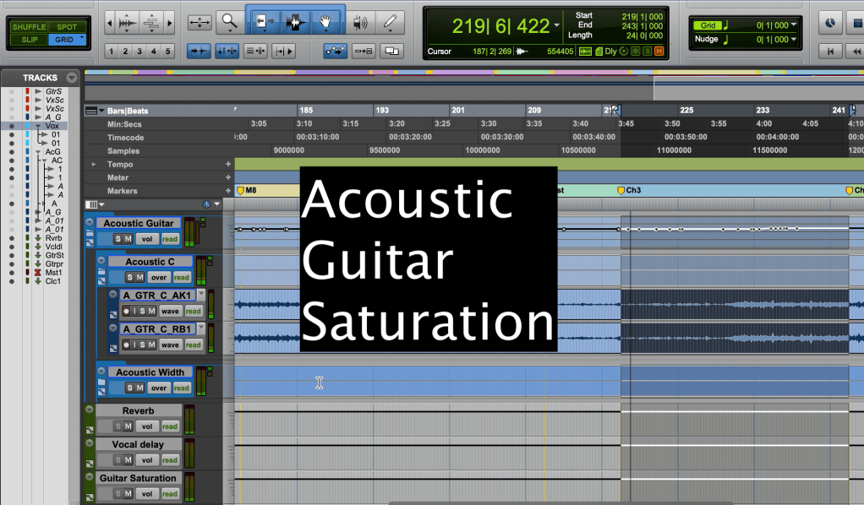Record-enable the A_GTR_C_AK1 track
864x505 pixels.
pos(127,311)
